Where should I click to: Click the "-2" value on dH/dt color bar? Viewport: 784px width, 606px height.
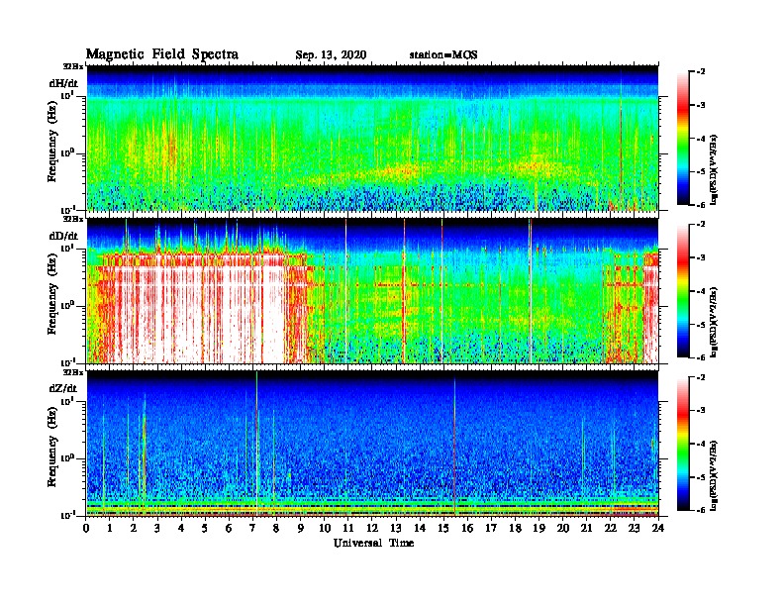701,72
